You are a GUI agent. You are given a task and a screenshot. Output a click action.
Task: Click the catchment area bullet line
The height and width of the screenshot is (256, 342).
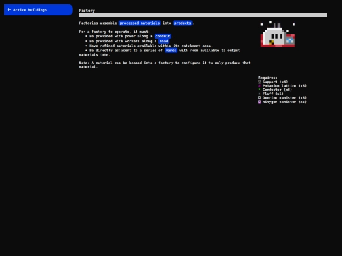(x=149, y=46)
